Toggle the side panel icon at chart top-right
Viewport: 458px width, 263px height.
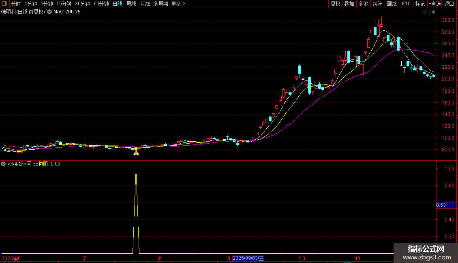click(432, 12)
